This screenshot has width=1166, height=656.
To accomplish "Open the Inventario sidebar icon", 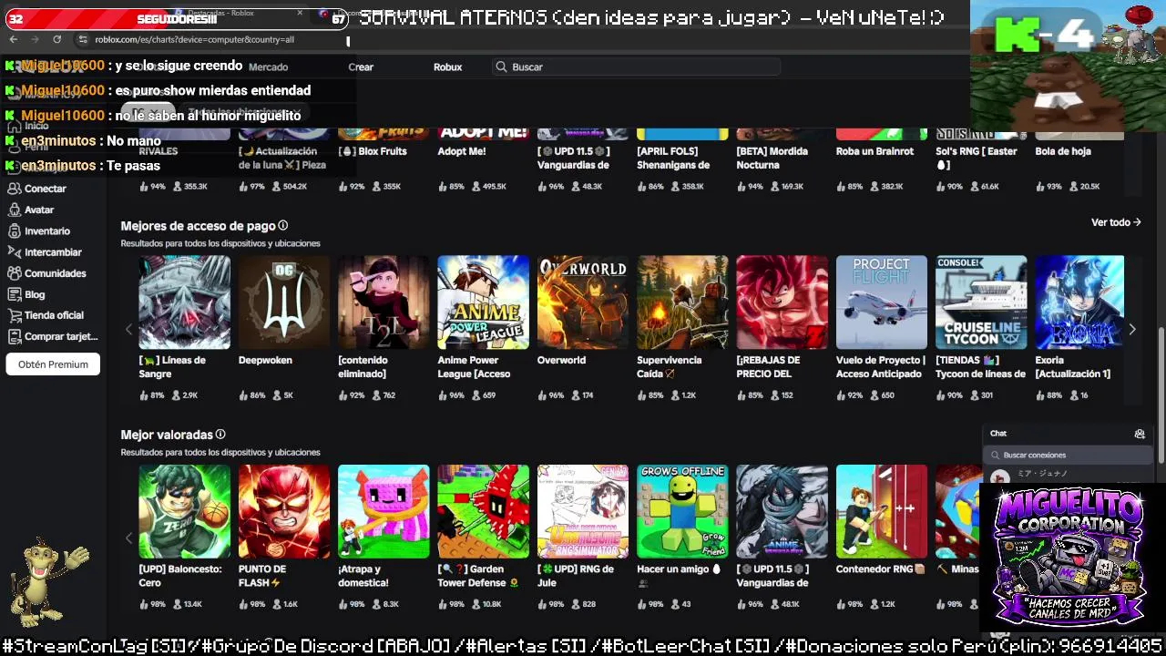I will [x=14, y=231].
